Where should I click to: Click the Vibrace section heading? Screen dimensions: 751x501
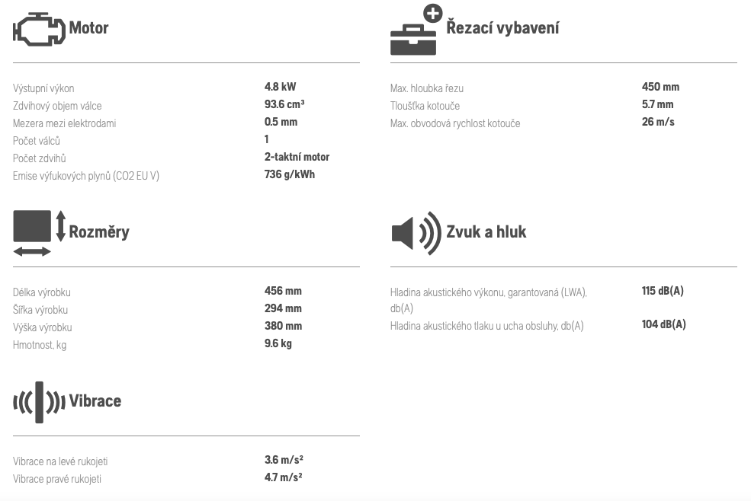point(95,401)
